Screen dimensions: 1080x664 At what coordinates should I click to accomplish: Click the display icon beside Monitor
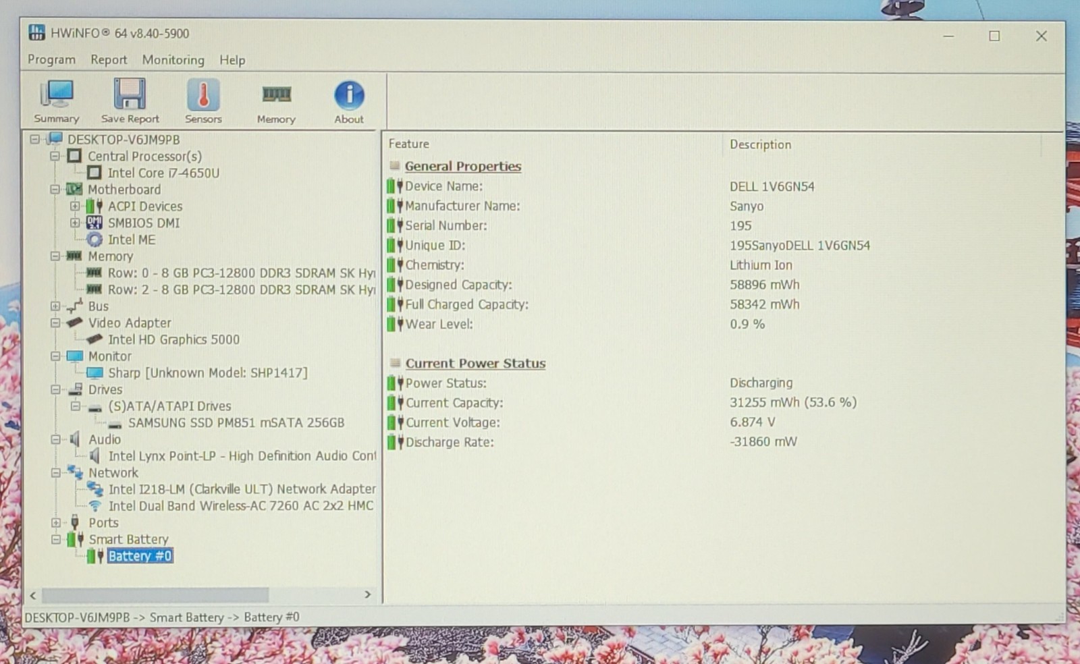tap(74, 356)
